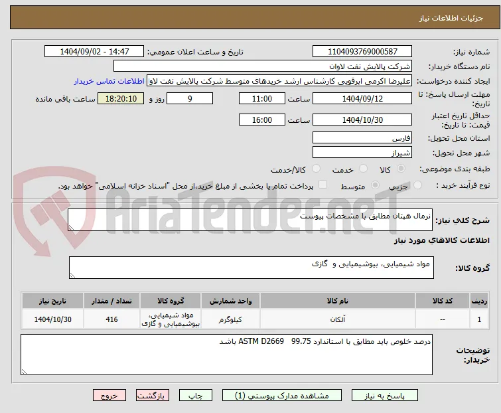Click the 11:00 deadline time field
Image resolution: width=501 pixels, height=413 pixels.
(x=262, y=98)
